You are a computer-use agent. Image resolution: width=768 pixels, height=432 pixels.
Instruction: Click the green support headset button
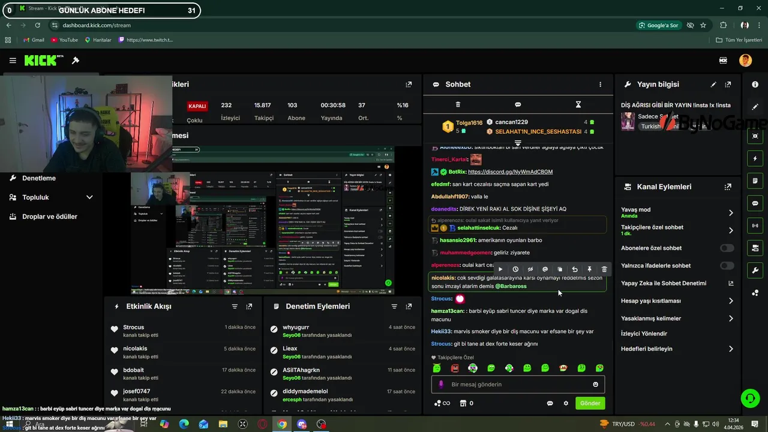coord(749,398)
